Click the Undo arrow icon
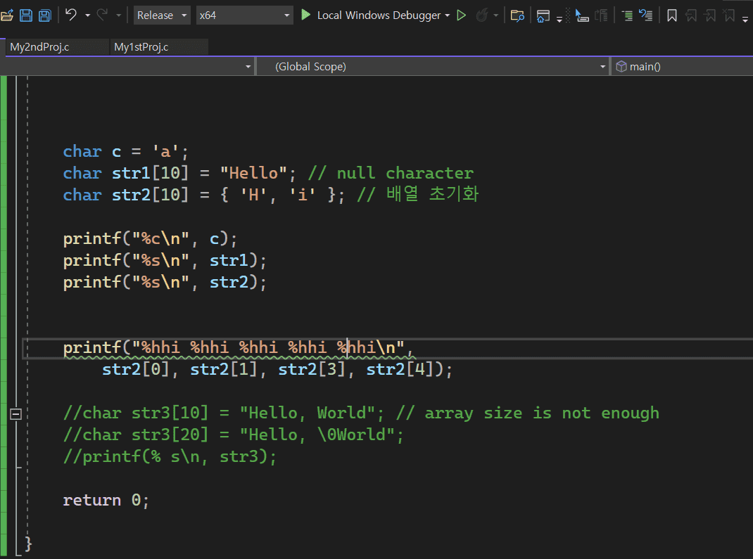The width and height of the screenshot is (753, 559). [x=71, y=15]
